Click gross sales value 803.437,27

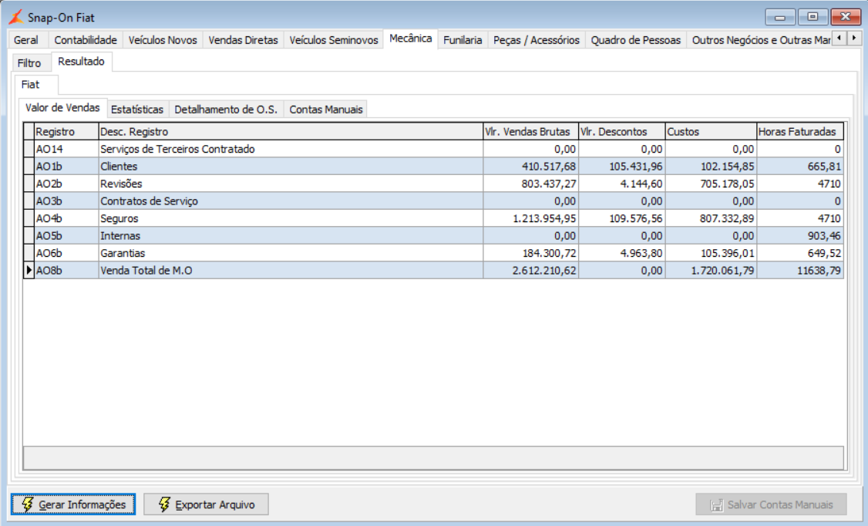click(x=531, y=184)
